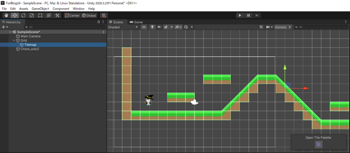Open the Window menu

pos(79,9)
